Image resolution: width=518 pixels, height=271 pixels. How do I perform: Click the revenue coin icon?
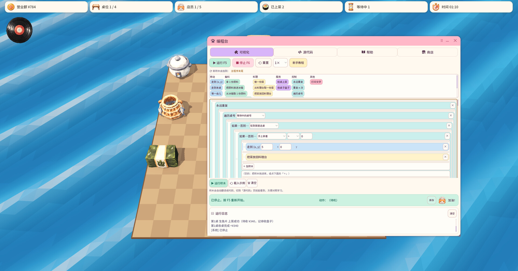tap(11, 7)
